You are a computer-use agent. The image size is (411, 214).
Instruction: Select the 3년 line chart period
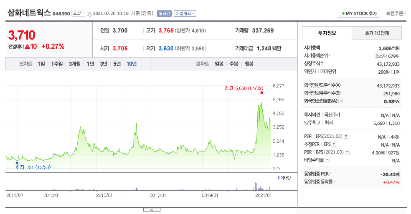click(x=104, y=64)
